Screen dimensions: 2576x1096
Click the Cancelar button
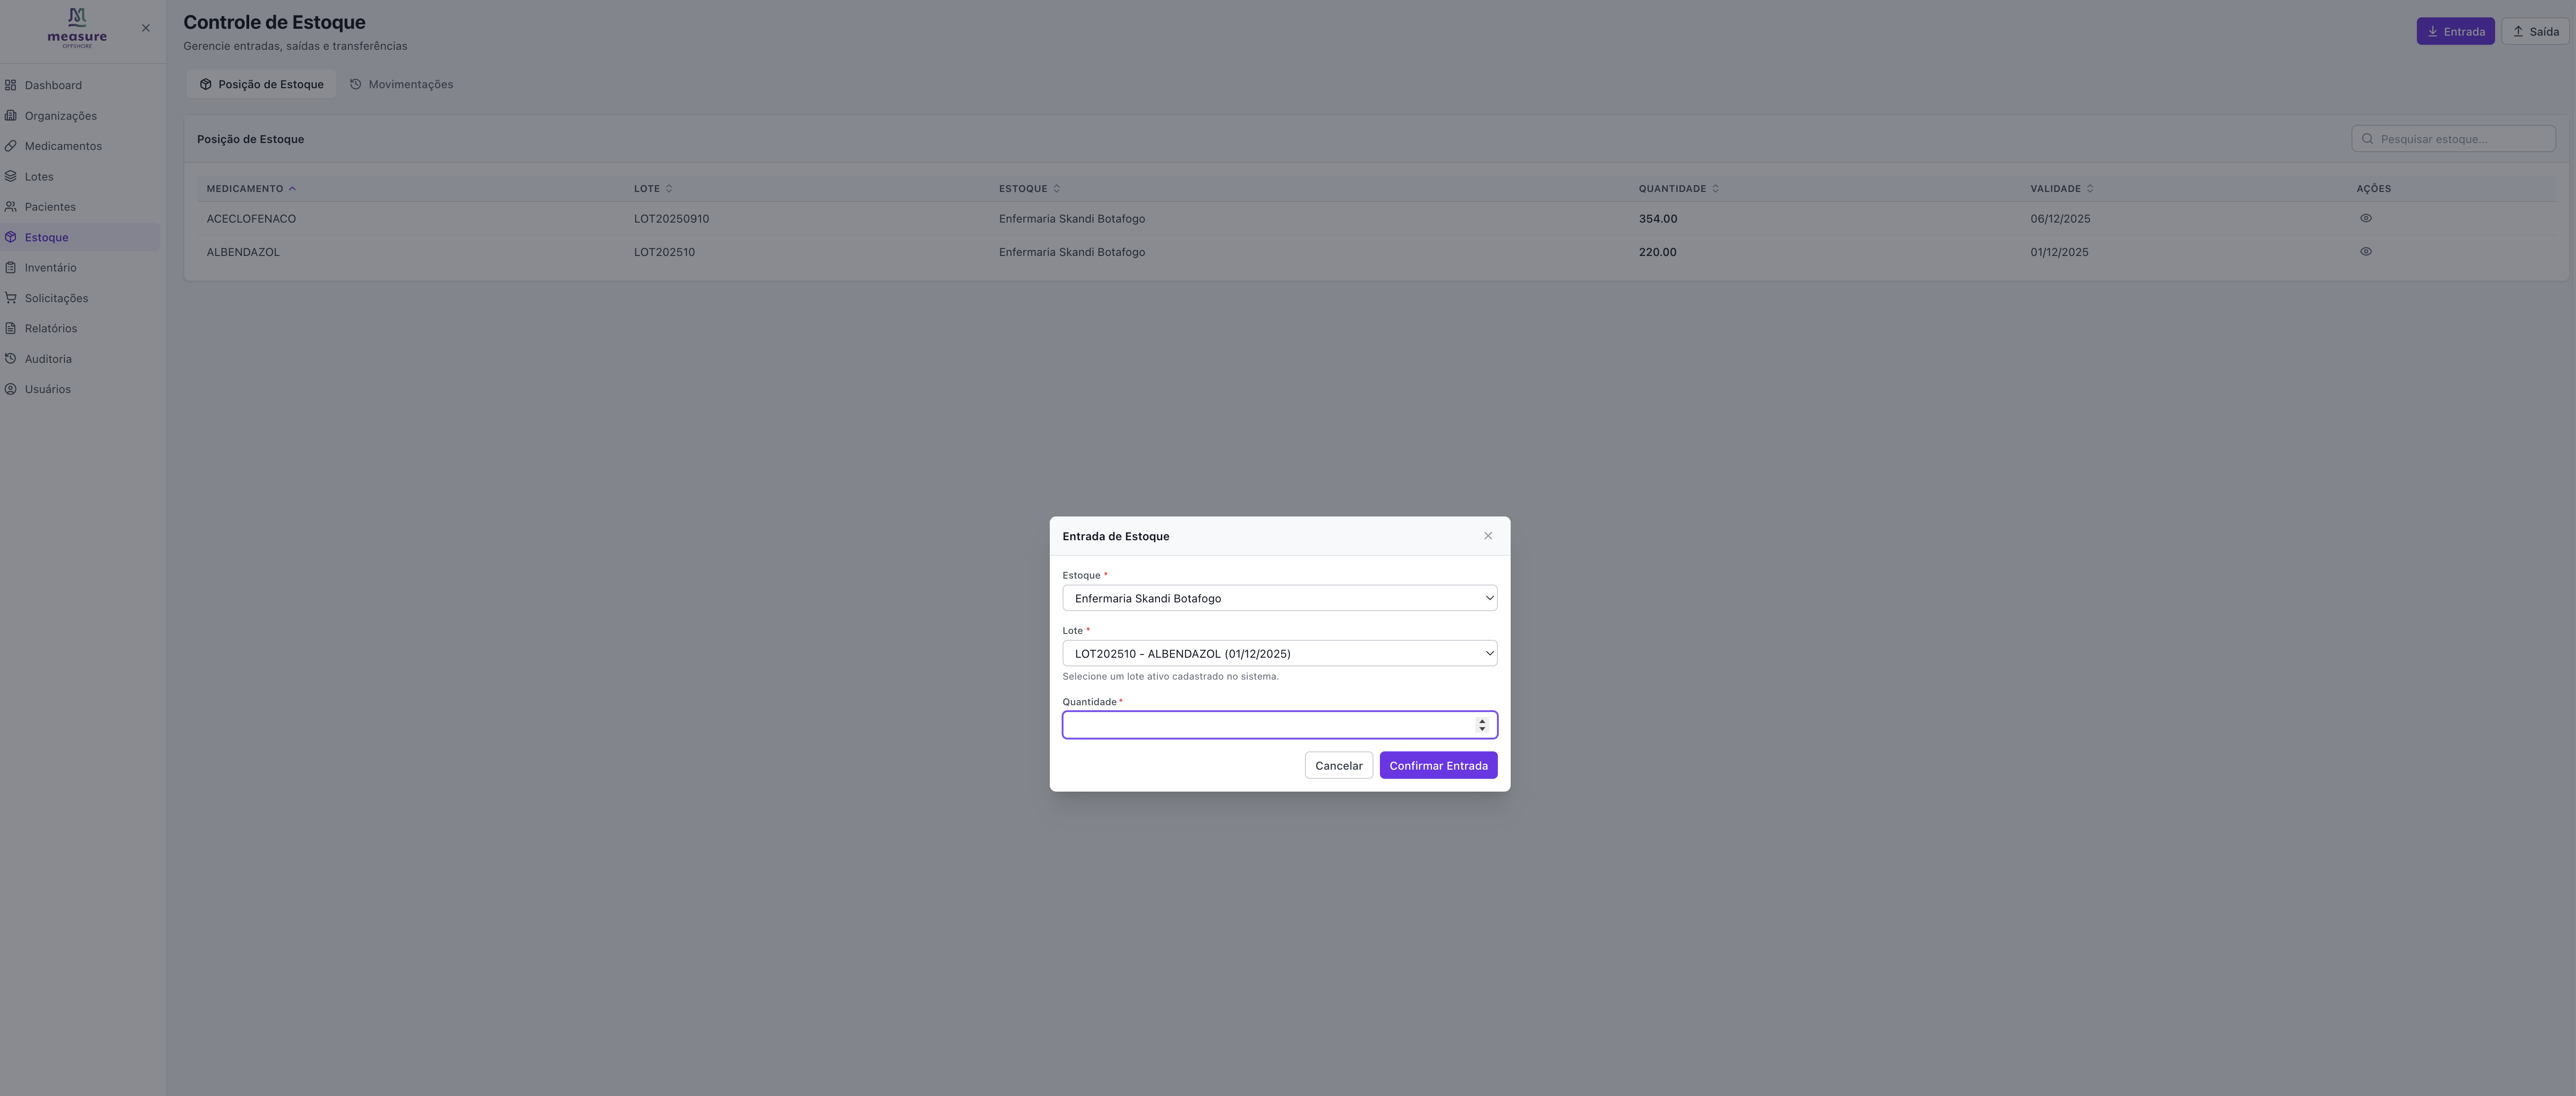pos(1338,766)
